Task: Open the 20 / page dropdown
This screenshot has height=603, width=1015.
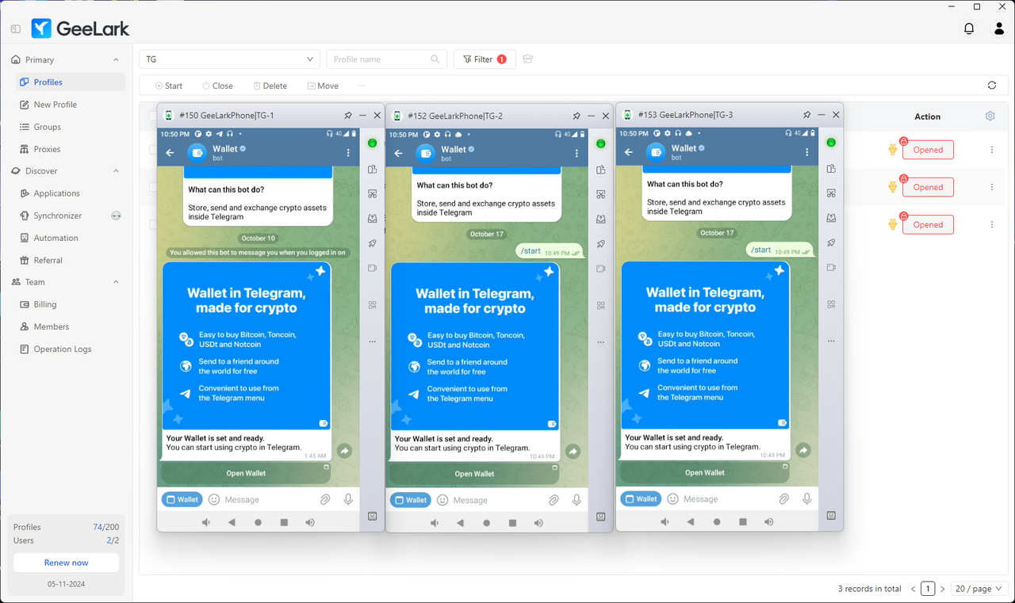Action: pyautogui.click(x=980, y=589)
